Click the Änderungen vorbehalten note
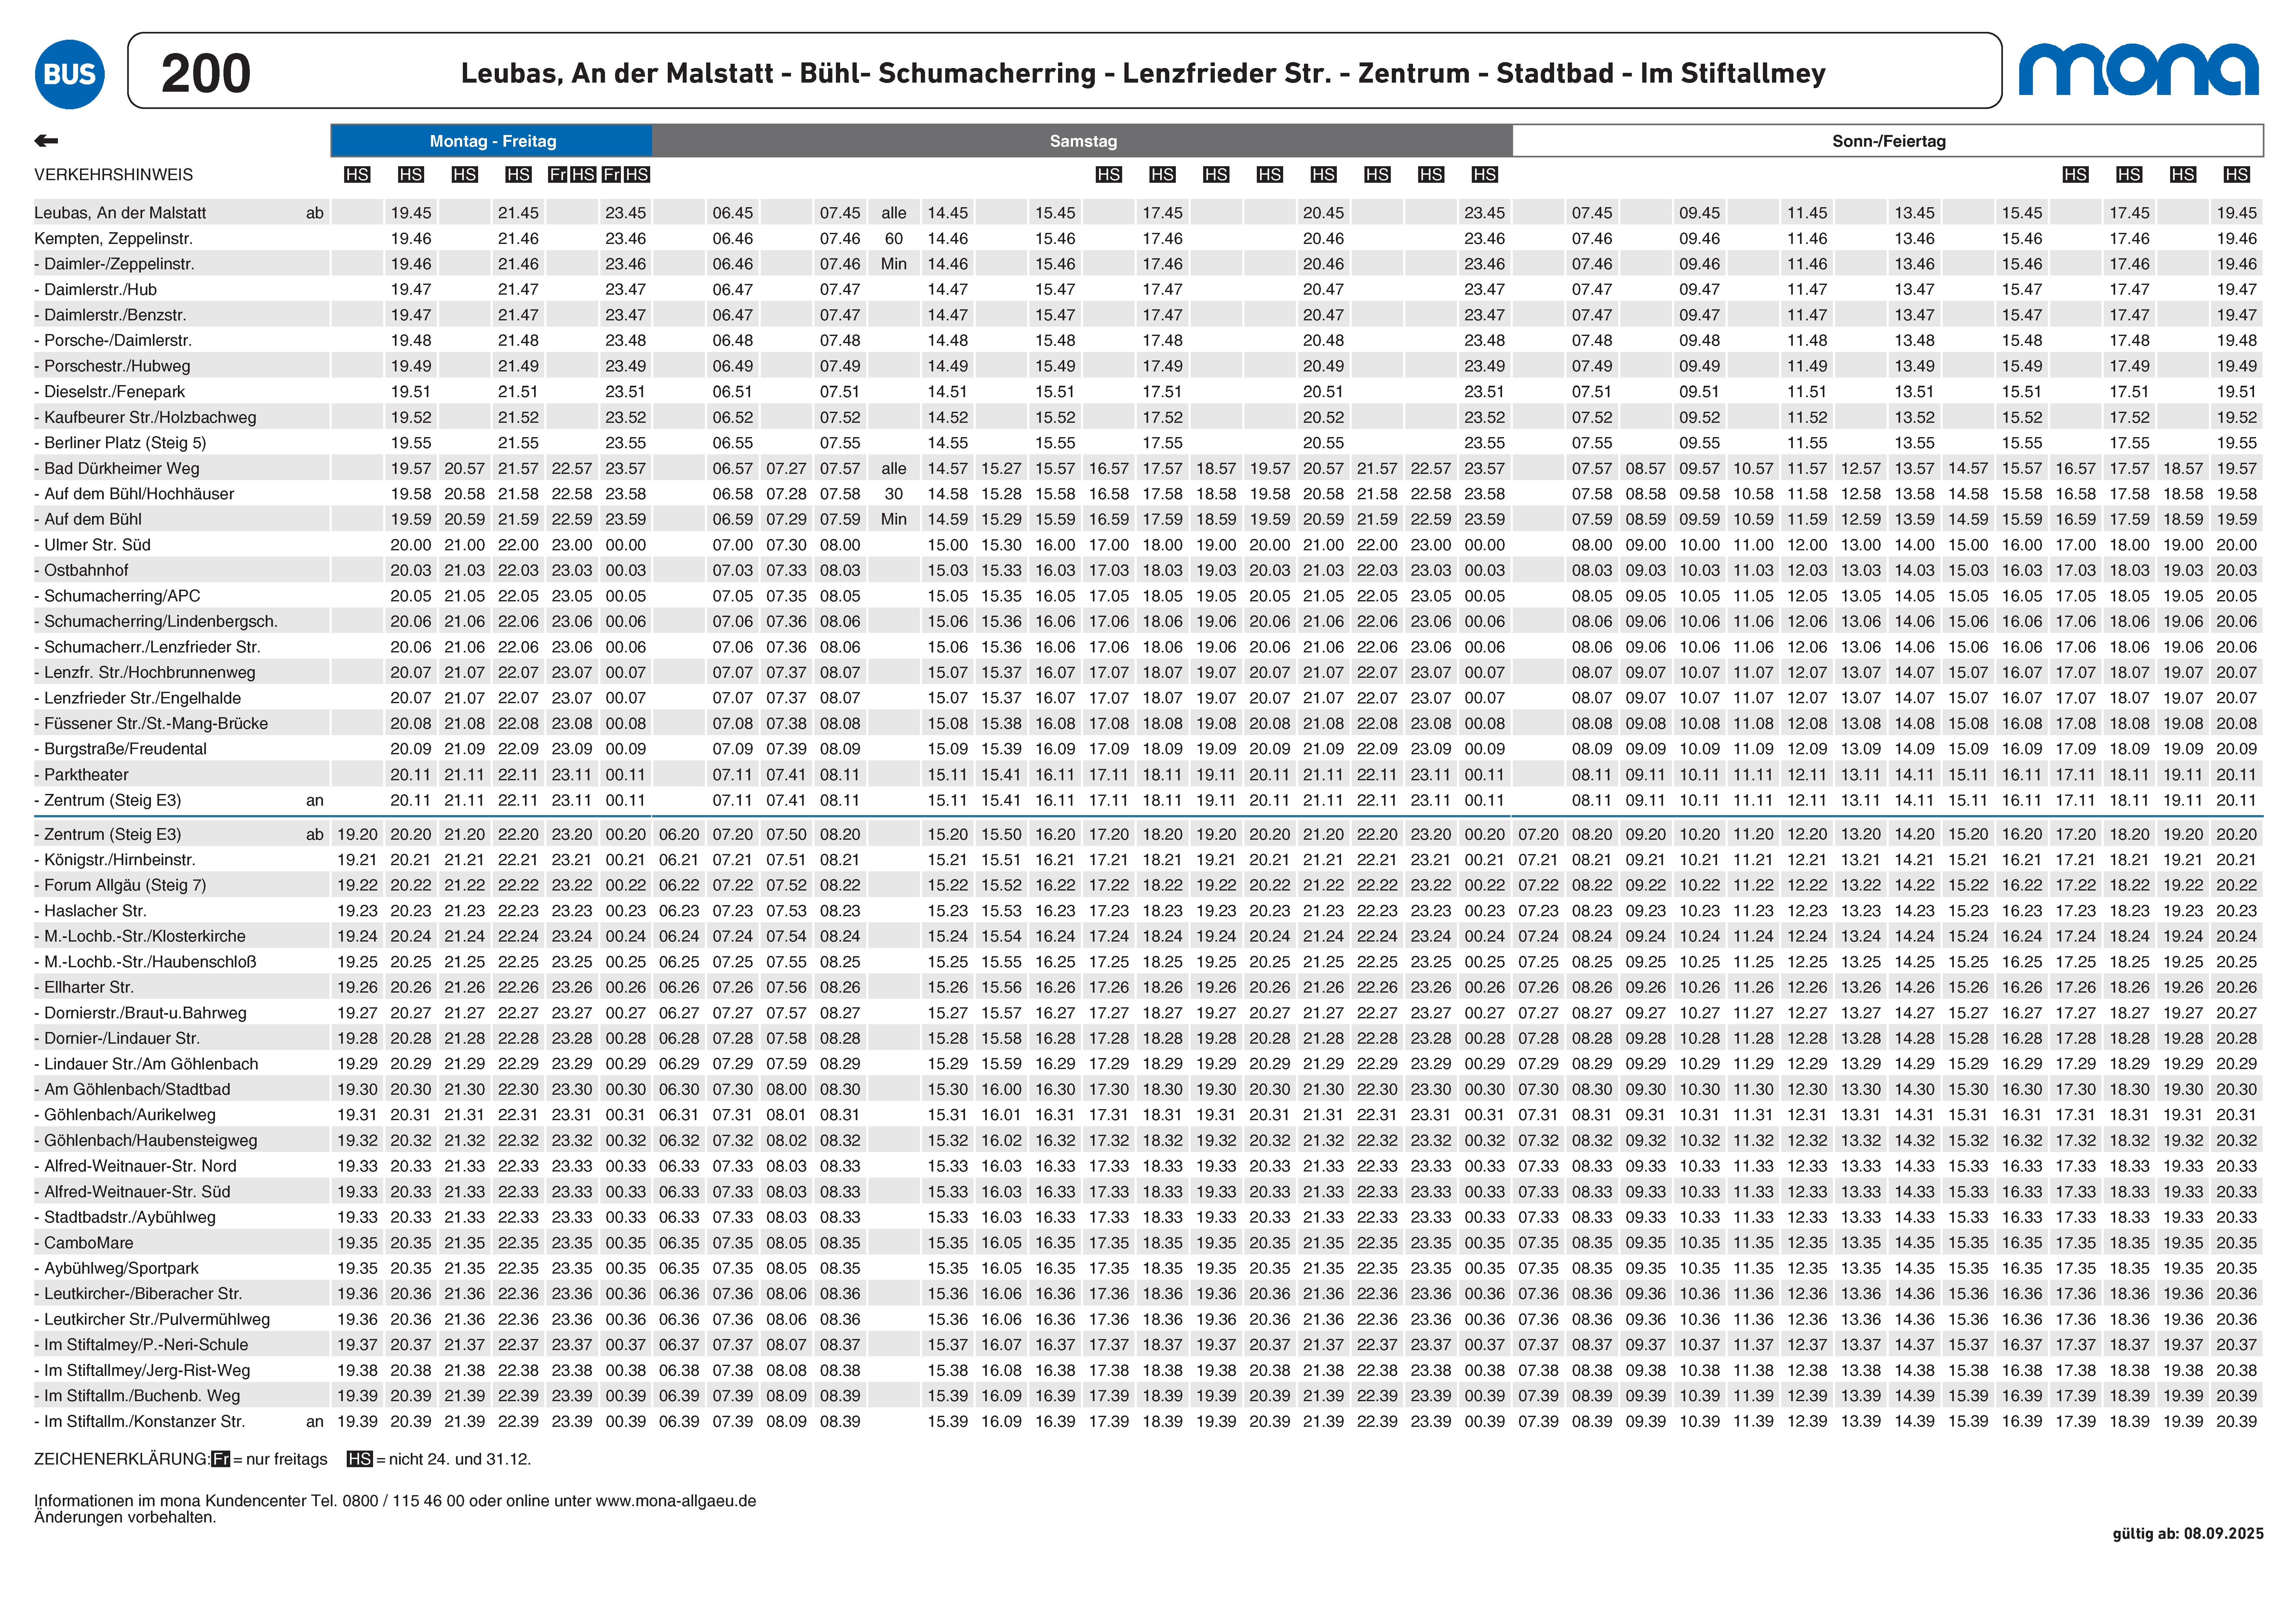Image resolution: width=2296 pixels, height=1621 pixels. tap(125, 1518)
